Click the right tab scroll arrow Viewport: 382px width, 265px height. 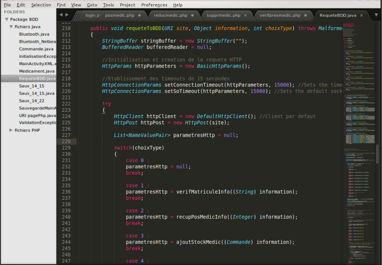(x=66, y=15)
